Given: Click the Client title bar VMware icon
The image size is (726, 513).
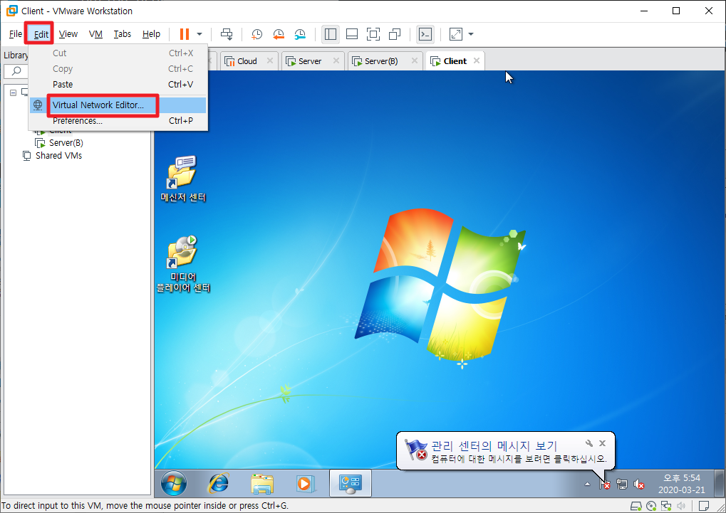Looking at the screenshot, I should pyautogui.click(x=12, y=11).
